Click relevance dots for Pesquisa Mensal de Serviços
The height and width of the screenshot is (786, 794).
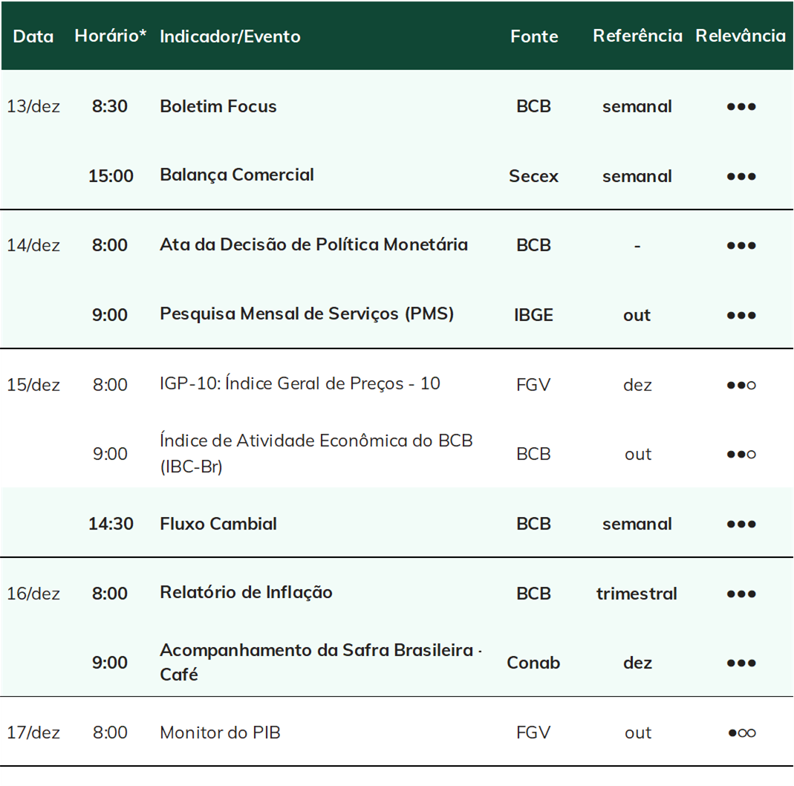(741, 316)
